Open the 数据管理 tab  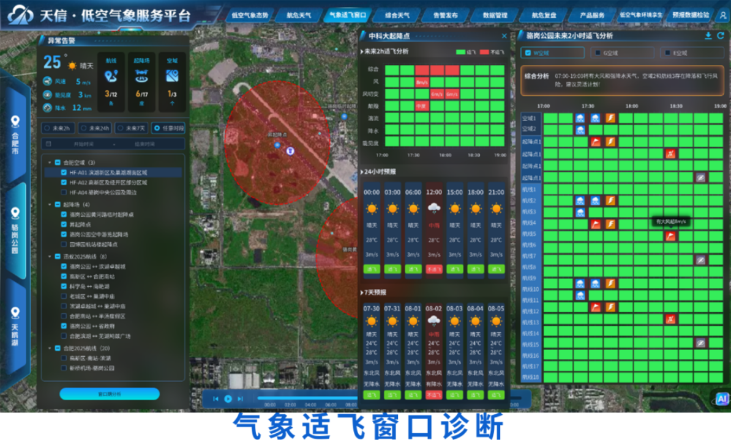click(x=495, y=15)
